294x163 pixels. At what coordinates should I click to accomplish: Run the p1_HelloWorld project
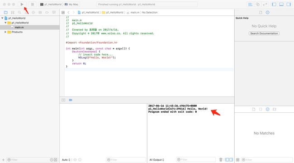tap(22, 5)
